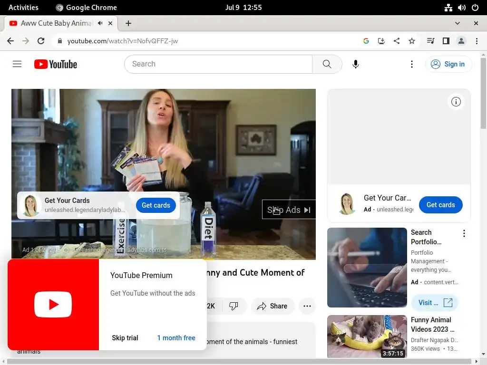Click the address bar URL
Screen dimensions: 487x365
point(122,41)
